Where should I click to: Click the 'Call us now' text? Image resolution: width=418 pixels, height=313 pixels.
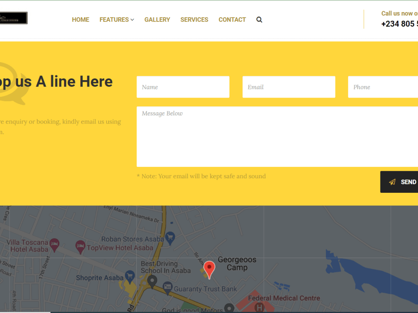[x=400, y=14]
